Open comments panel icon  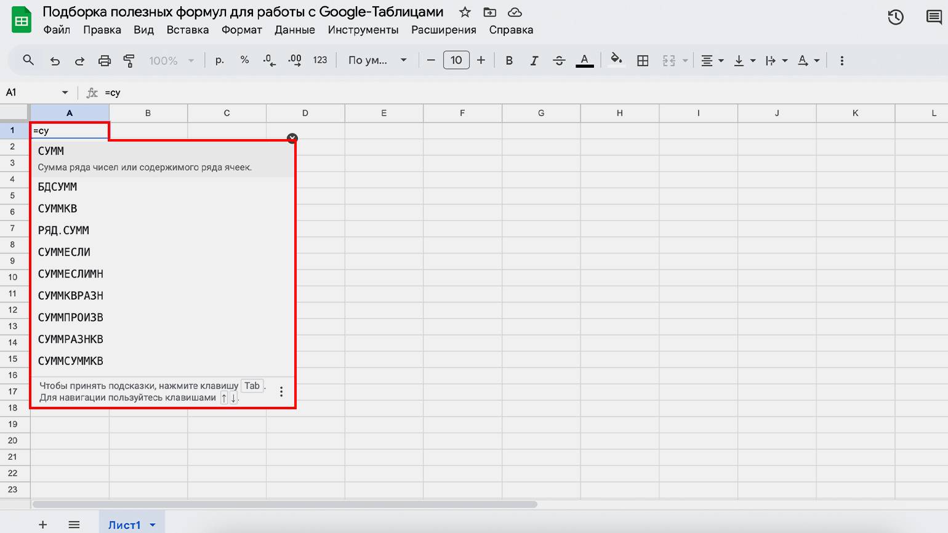click(934, 17)
